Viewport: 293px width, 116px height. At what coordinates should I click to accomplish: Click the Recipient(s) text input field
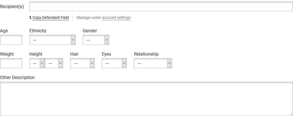tap(161, 6)
